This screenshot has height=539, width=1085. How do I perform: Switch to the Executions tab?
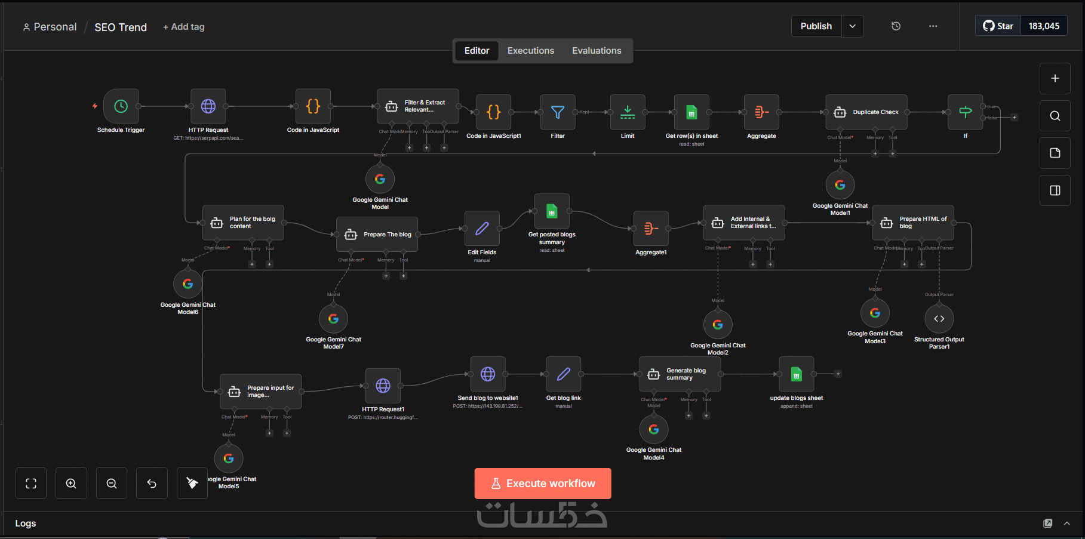coord(531,51)
